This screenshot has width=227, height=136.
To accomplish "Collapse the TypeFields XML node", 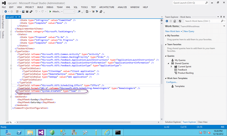I will click(11, 51).
